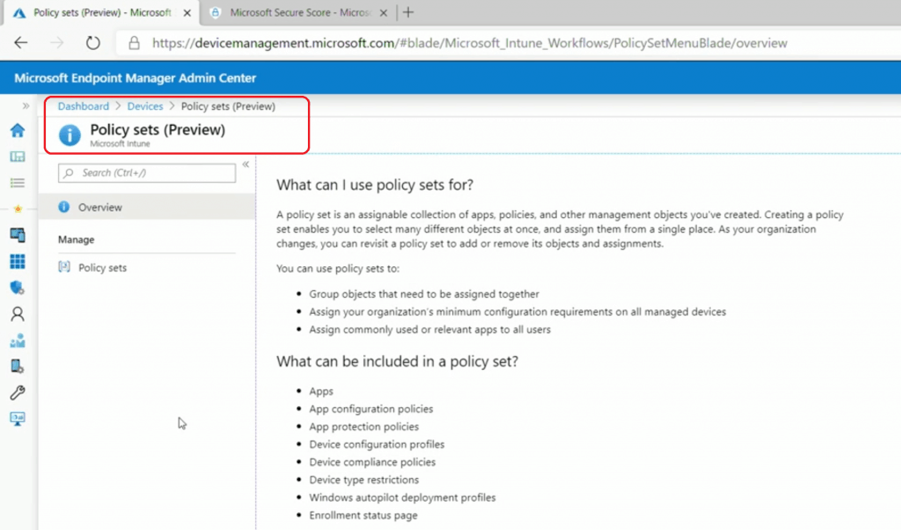
Task: Open Groups icon in sidebar
Action: coord(18,340)
